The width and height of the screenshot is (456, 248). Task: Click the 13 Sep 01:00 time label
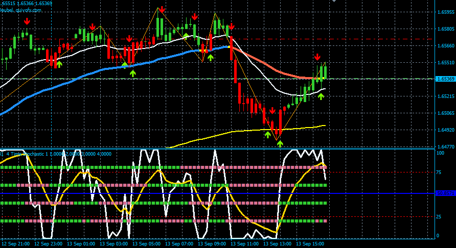coord(81,243)
